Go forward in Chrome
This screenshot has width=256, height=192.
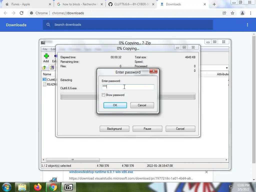(13, 13)
